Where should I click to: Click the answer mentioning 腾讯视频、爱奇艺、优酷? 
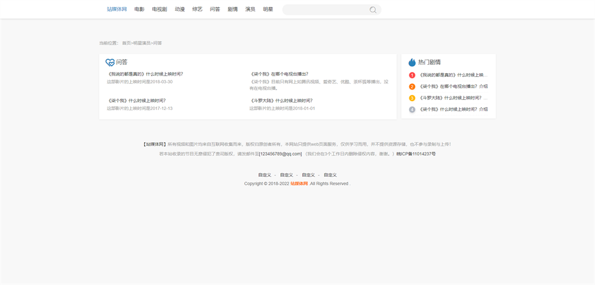(319, 85)
